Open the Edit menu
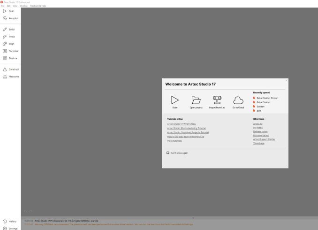This screenshot has width=318, height=230. 8,6
